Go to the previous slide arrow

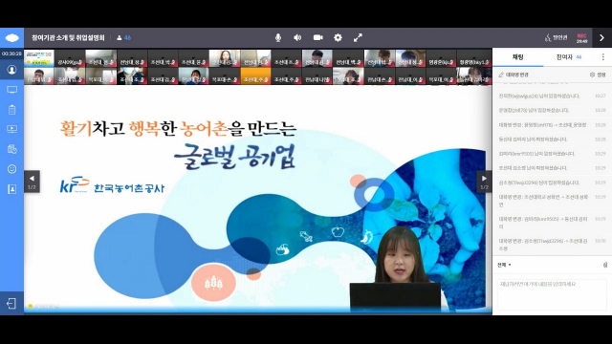pyautogui.click(x=32, y=182)
